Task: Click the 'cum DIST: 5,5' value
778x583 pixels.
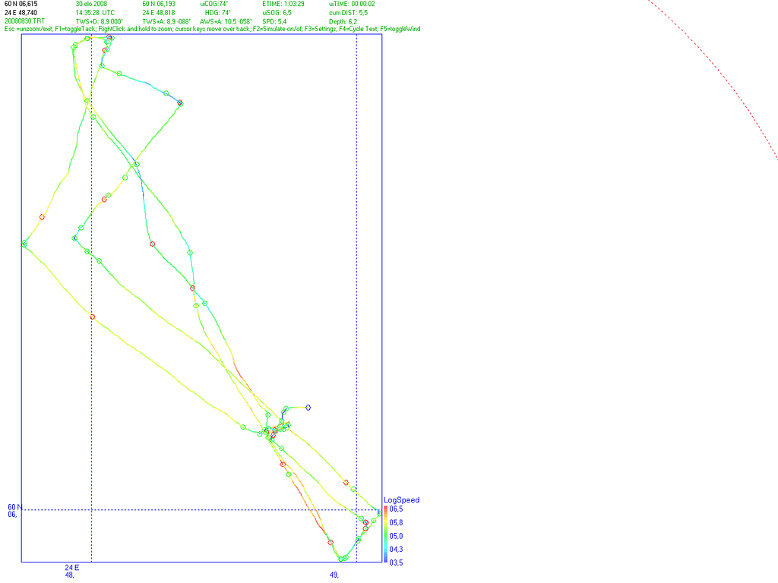Action: coord(348,13)
